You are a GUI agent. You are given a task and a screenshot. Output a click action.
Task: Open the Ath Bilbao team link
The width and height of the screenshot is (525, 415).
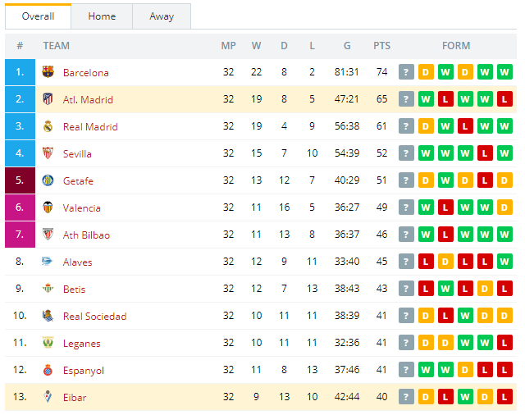coord(86,235)
